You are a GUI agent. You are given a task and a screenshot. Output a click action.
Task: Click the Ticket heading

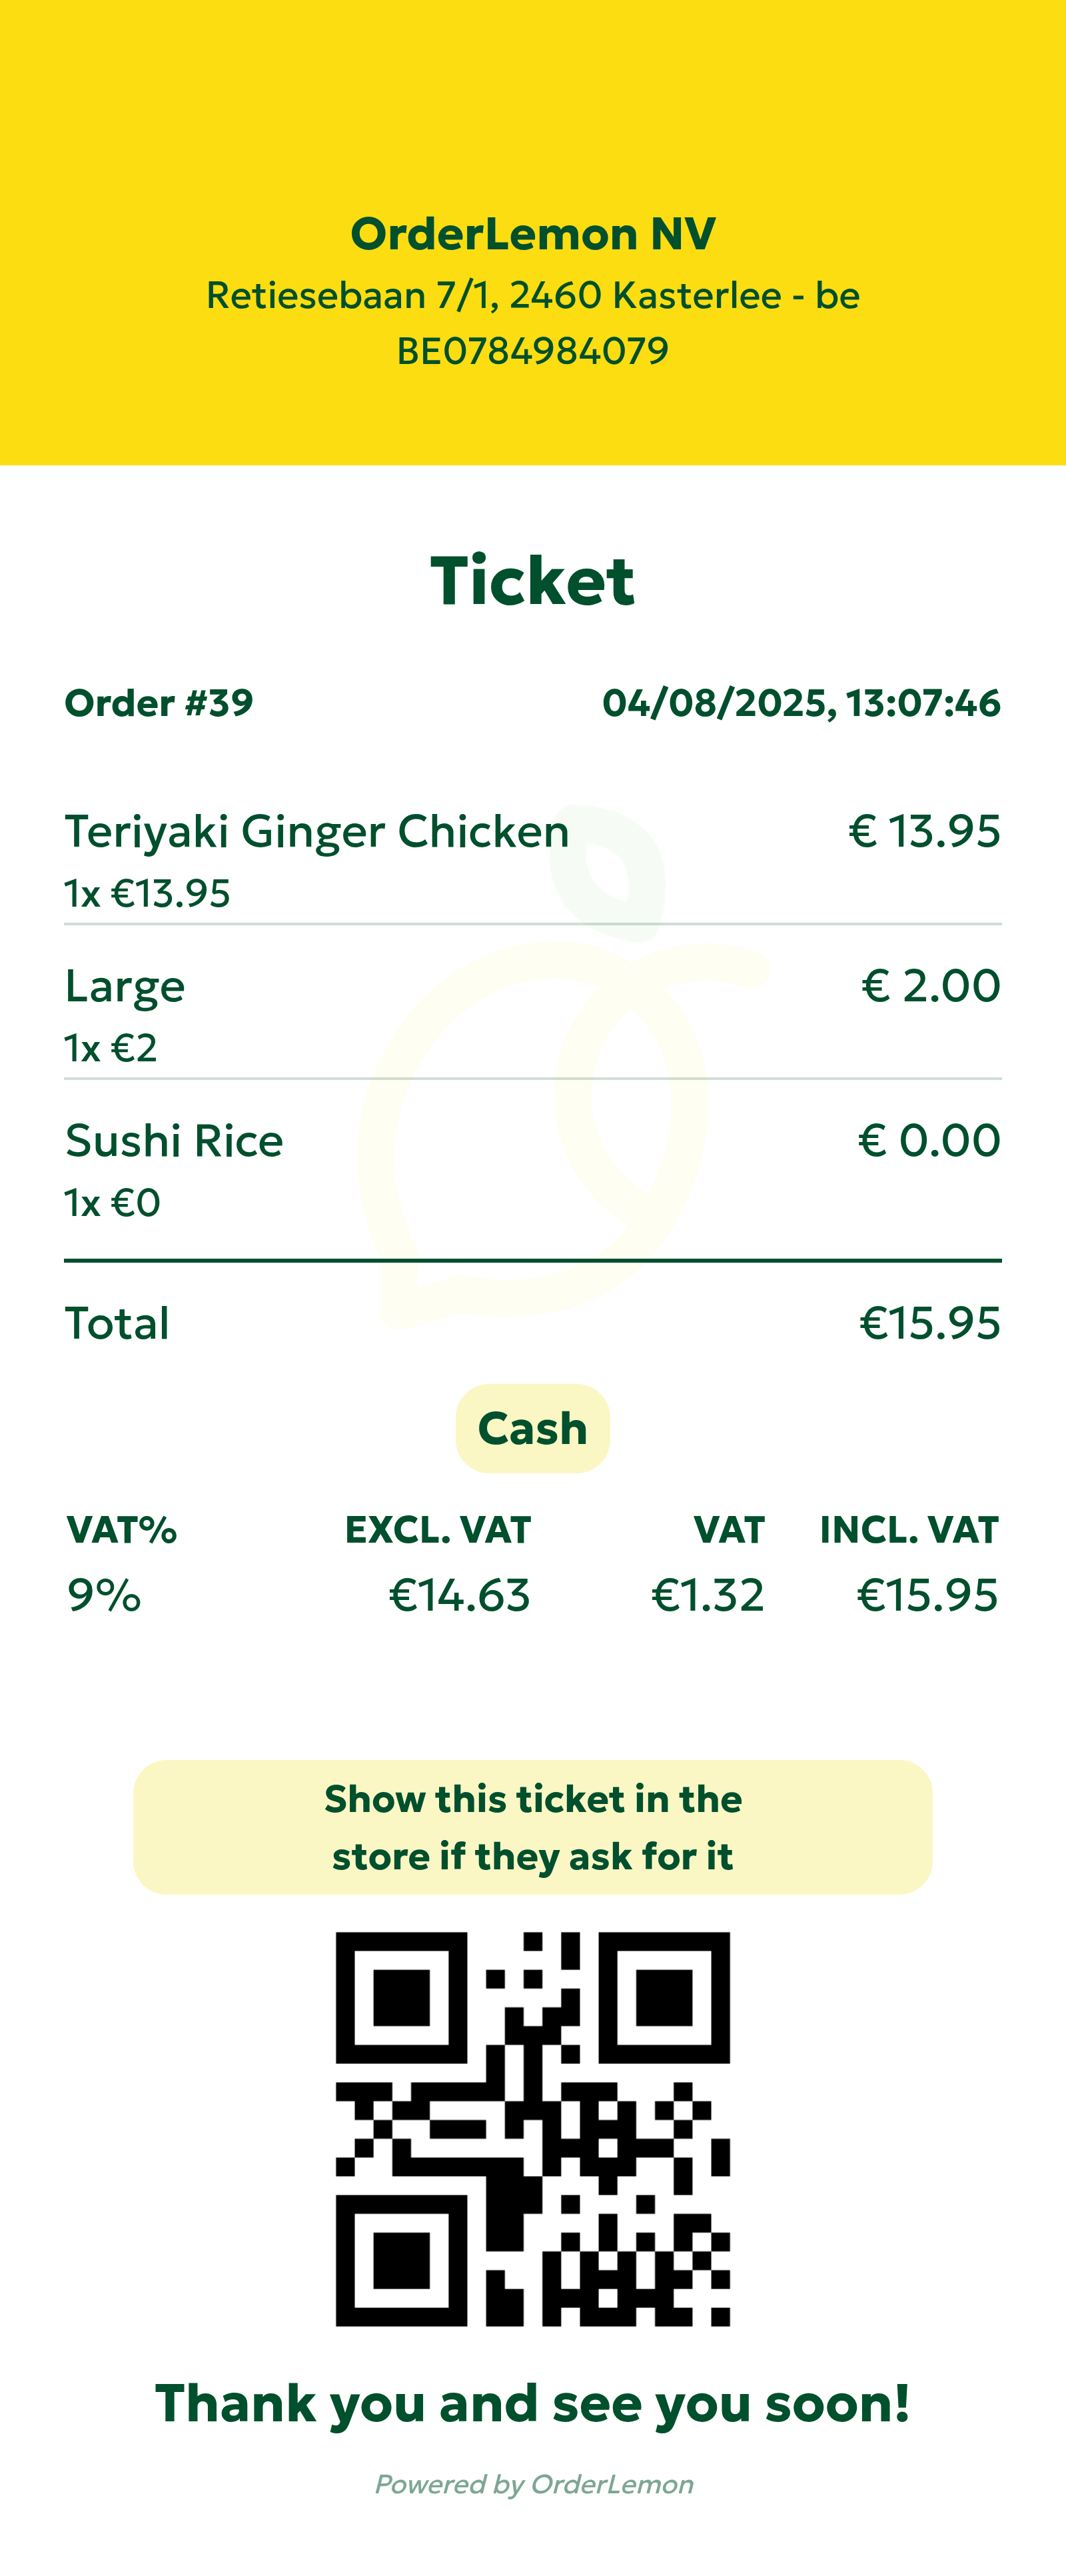tap(532, 581)
